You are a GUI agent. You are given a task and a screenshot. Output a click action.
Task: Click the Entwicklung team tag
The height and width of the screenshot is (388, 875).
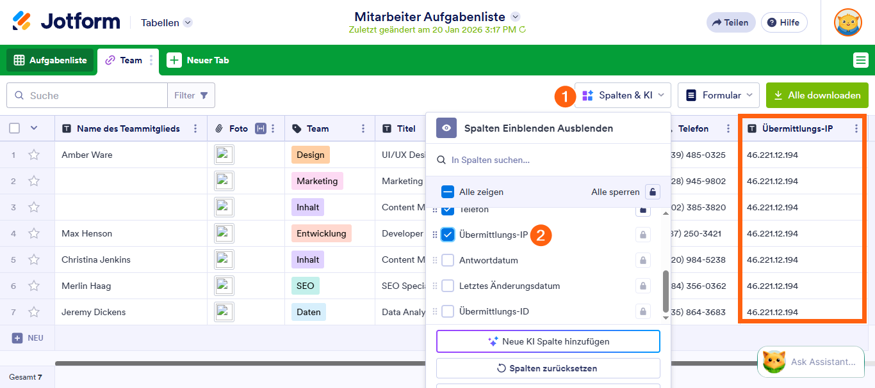tap(322, 233)
